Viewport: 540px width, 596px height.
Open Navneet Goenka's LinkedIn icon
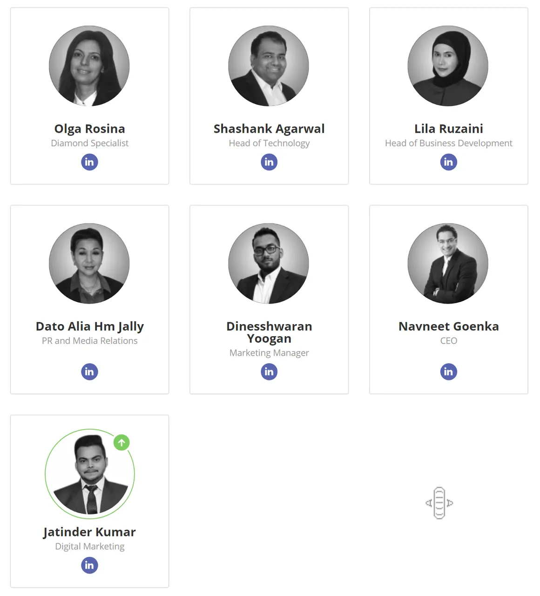[449, 372]
